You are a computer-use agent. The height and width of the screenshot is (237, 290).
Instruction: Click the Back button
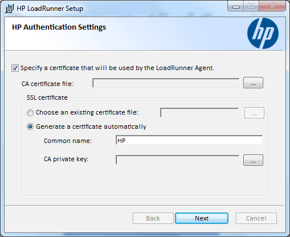(153, 218)
